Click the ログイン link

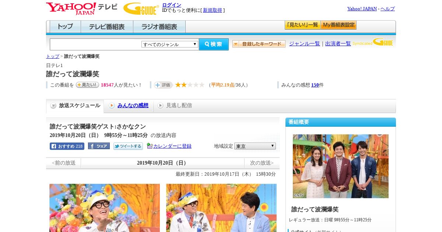click(x=172, y=5)
